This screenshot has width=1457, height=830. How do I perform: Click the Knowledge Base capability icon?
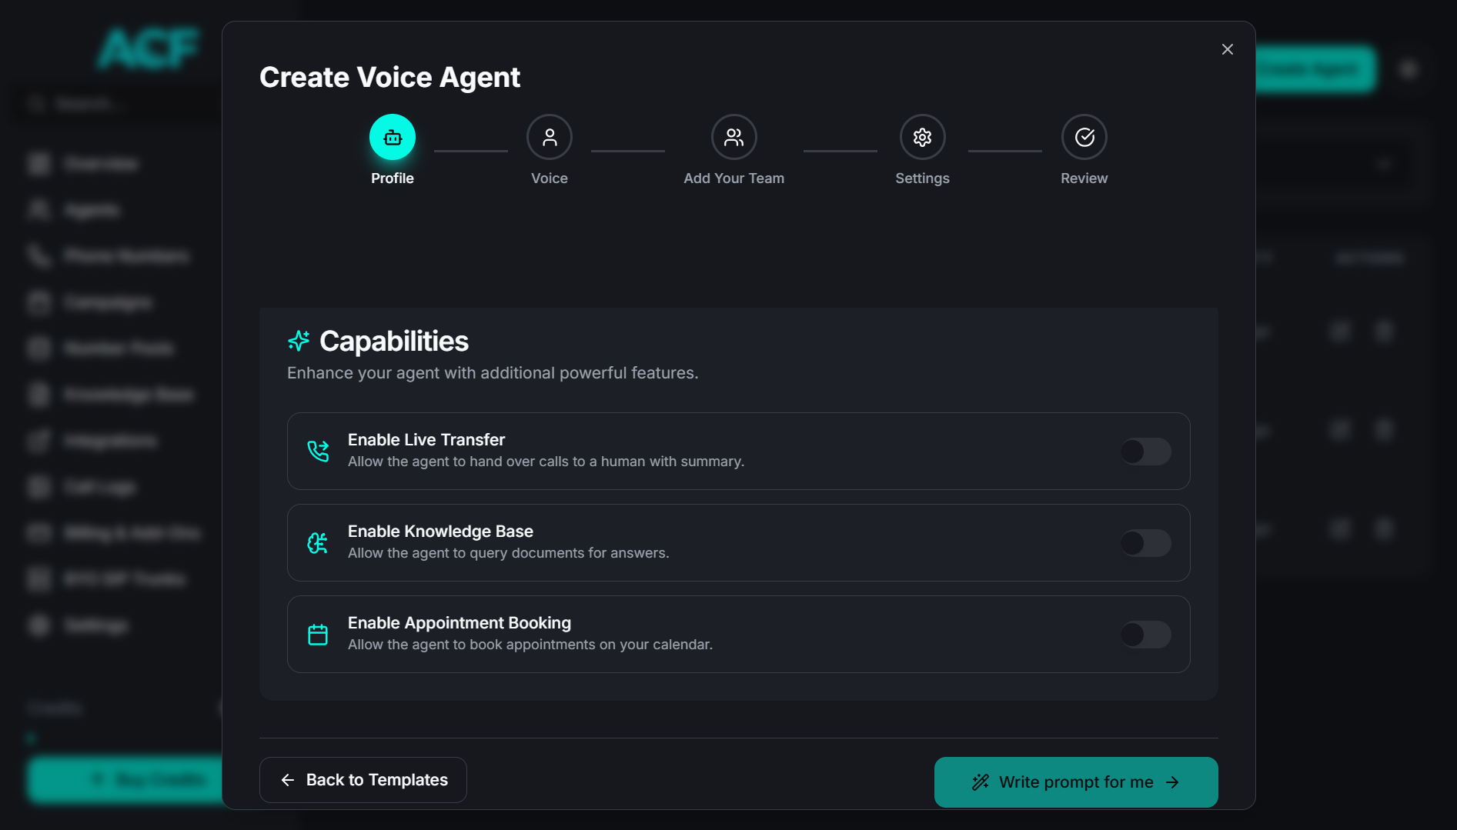coord(317,542)
